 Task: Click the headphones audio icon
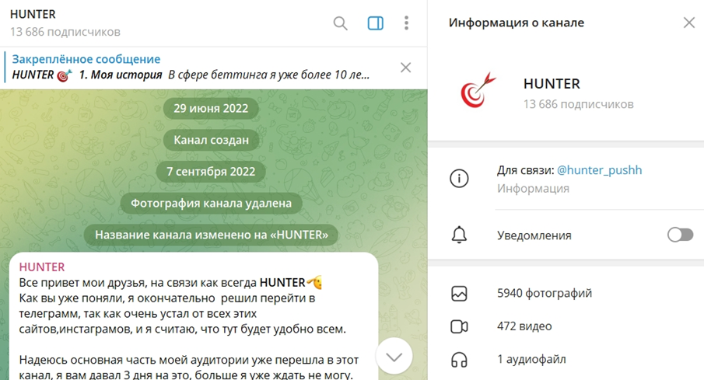460,359
